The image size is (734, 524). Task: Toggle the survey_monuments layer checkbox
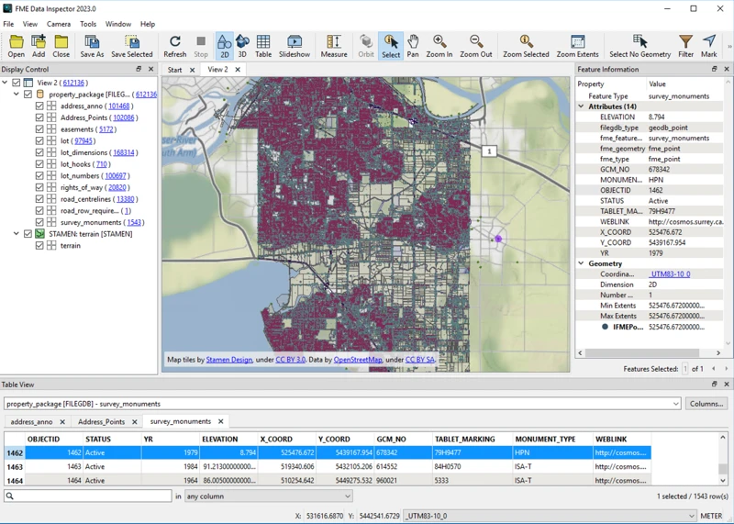[39, 222]
